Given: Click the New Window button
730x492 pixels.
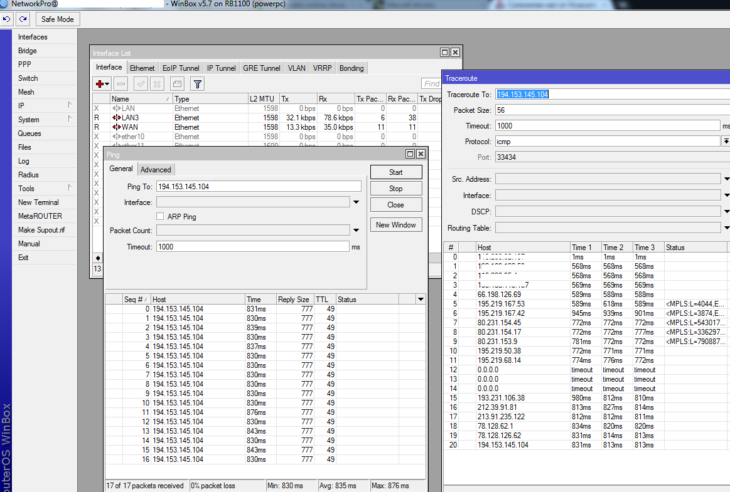Looking at the screenshot, I should (395, 225).
